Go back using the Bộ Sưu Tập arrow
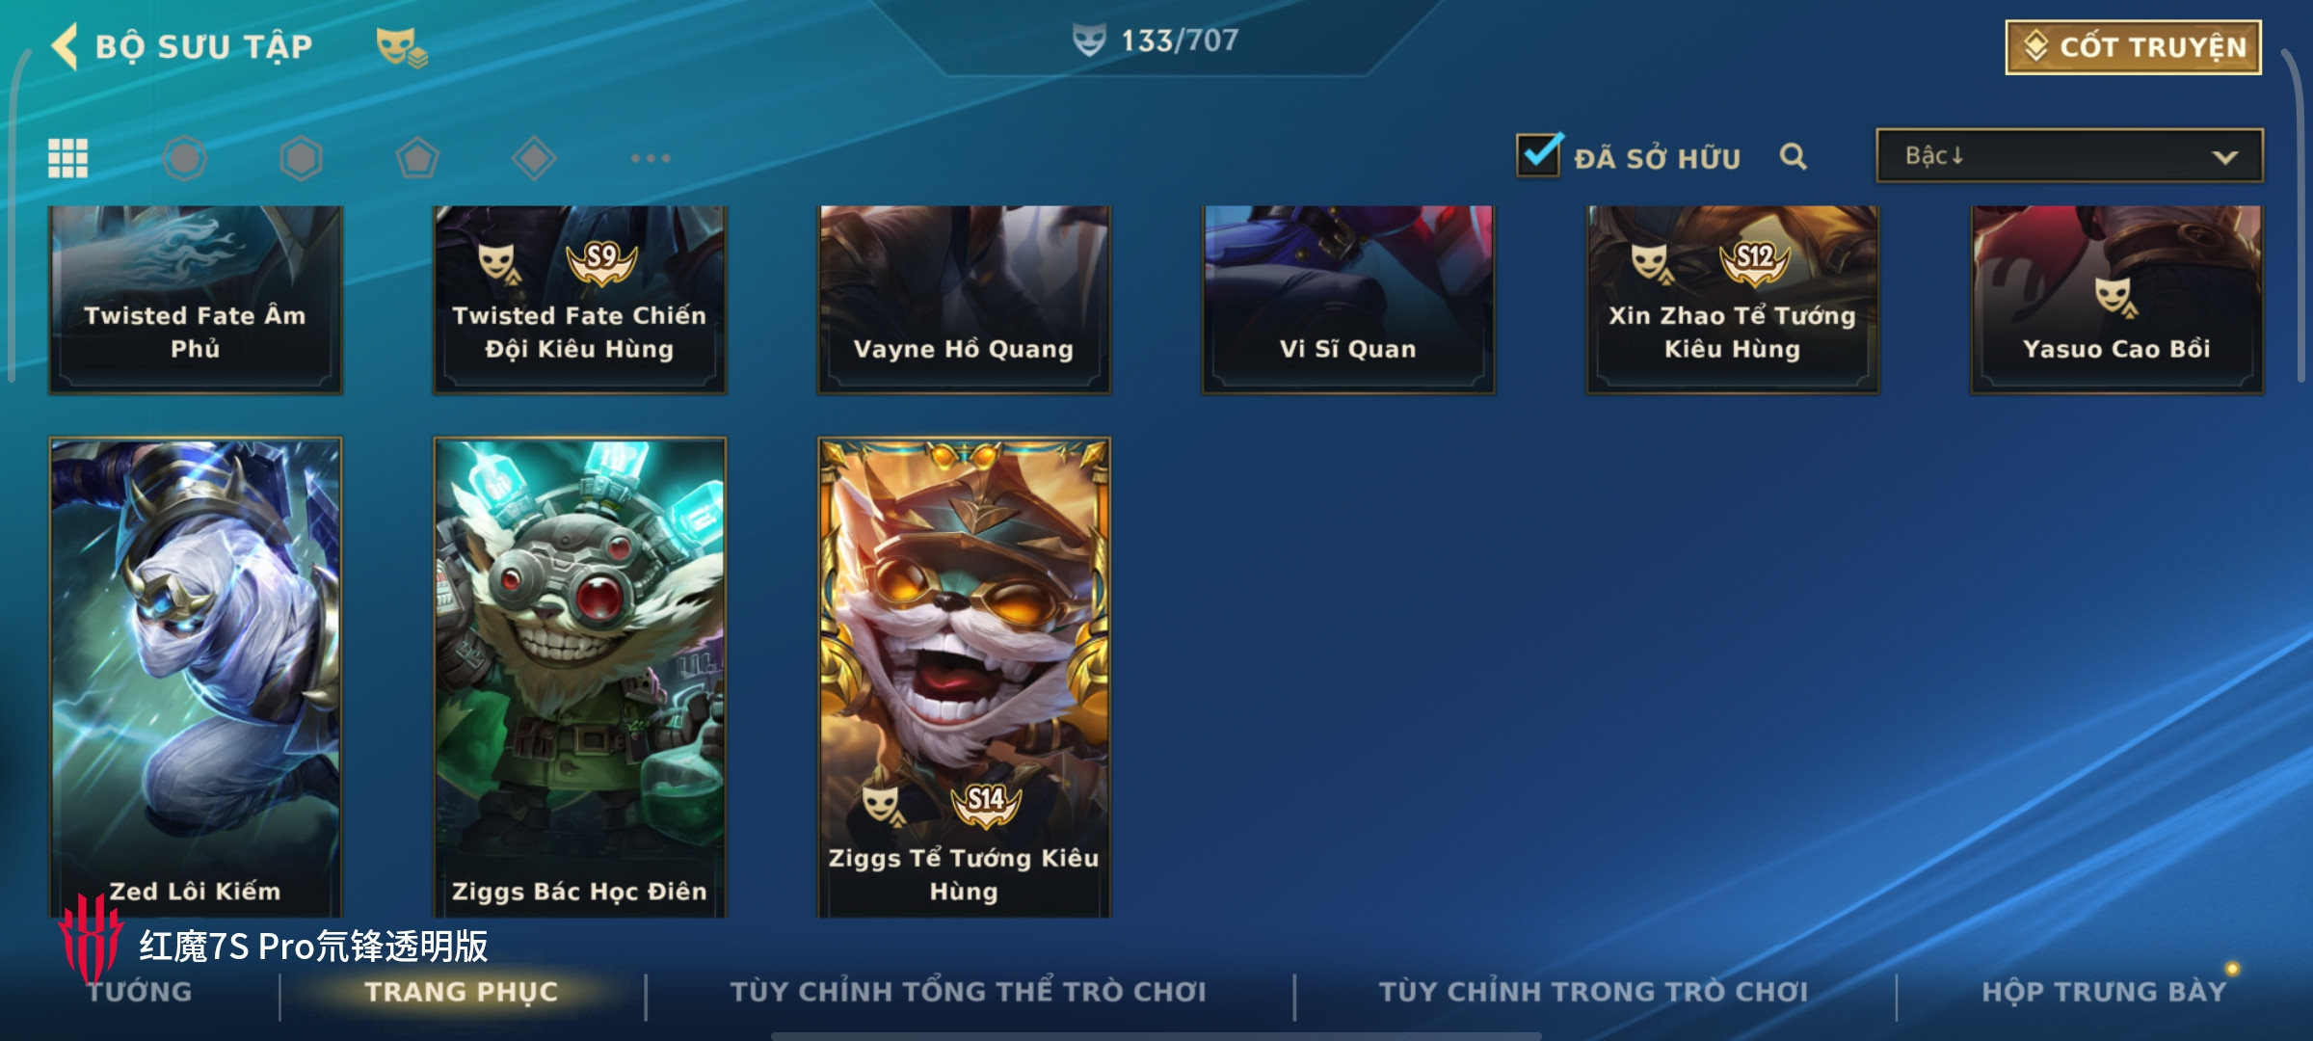Screen dimensions: 2313x1041 66,46
